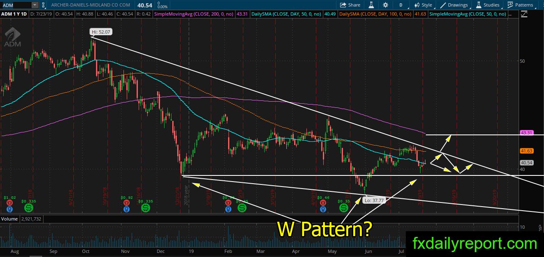Click the $0.335 dividend icon near November
544x257 pixels.
coord(146,208)
